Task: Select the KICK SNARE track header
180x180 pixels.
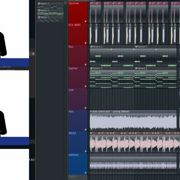Action: coord(78,34)
